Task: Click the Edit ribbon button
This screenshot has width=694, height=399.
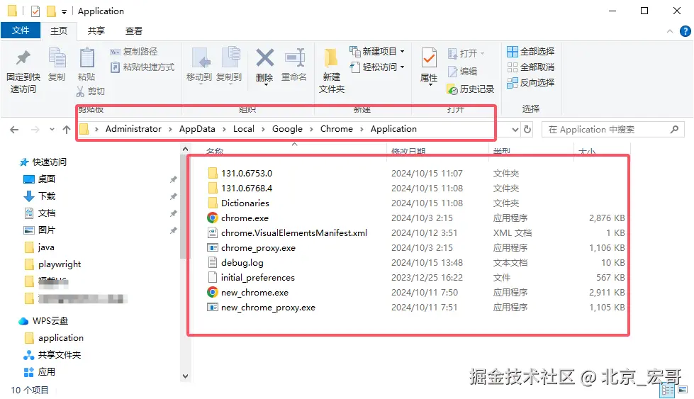Action: [462, 71]
